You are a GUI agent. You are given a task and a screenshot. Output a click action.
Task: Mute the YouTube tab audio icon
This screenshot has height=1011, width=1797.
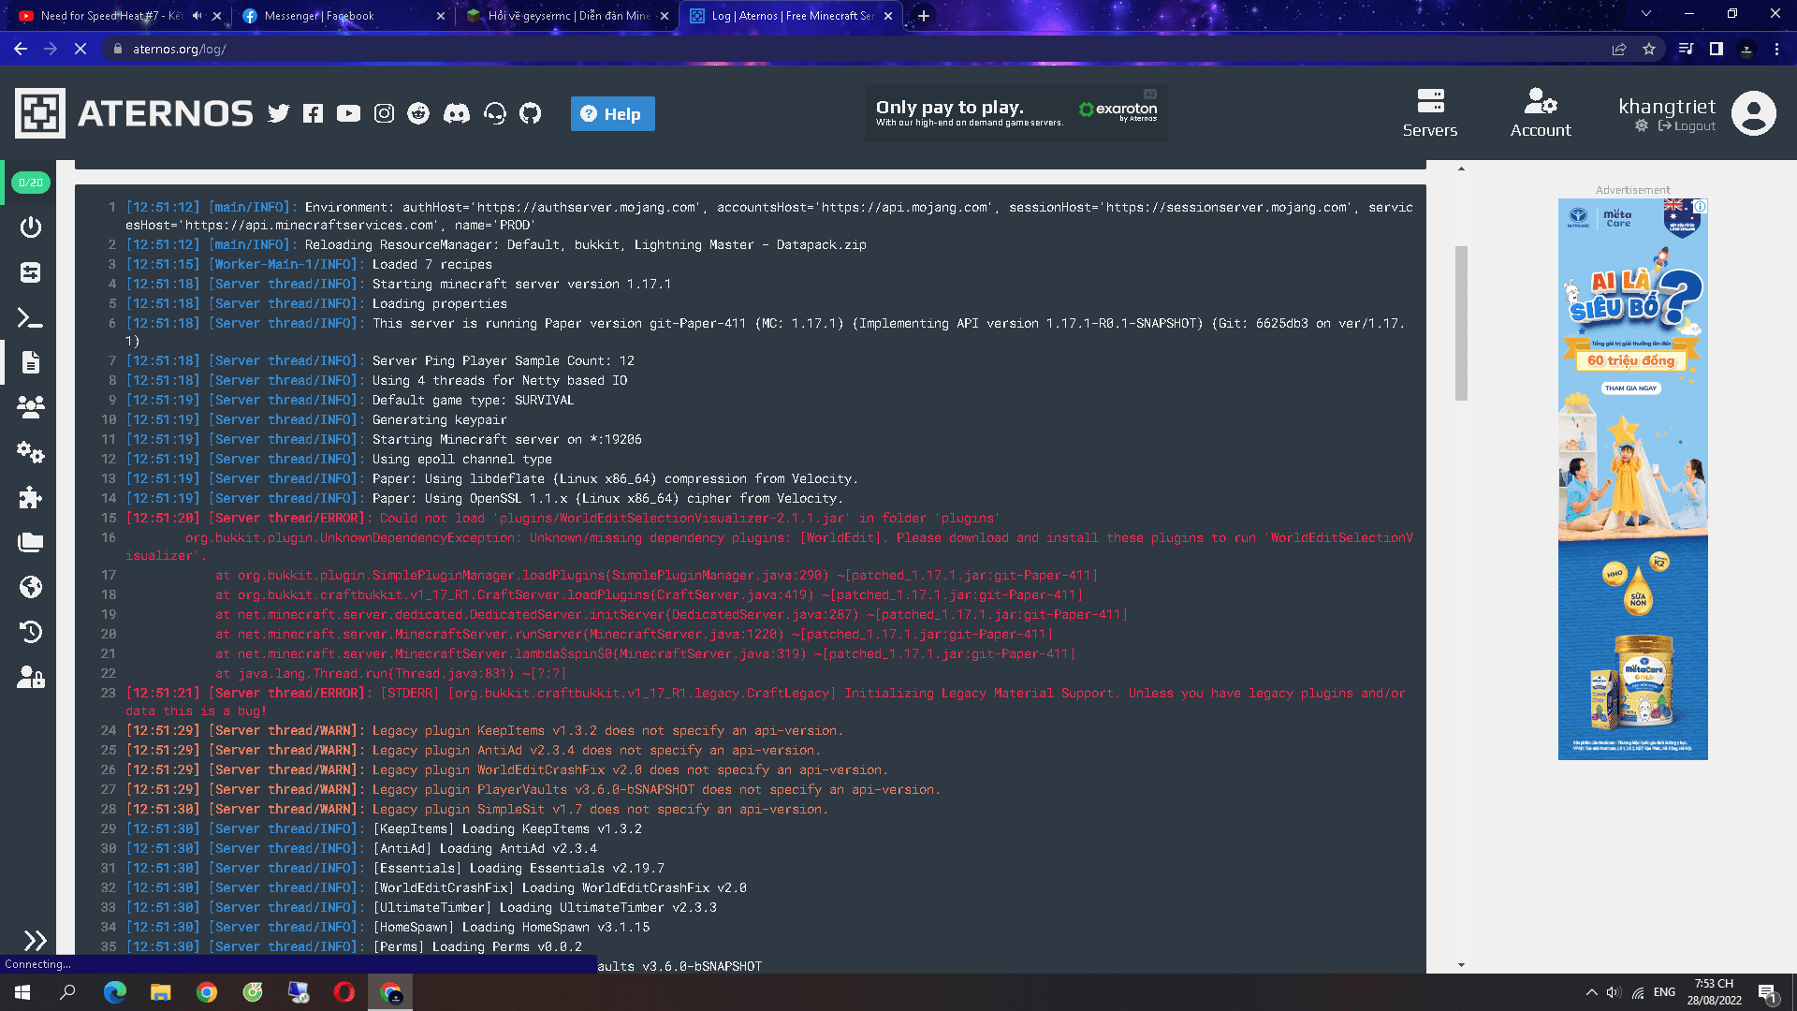click(x=197, y=16)
